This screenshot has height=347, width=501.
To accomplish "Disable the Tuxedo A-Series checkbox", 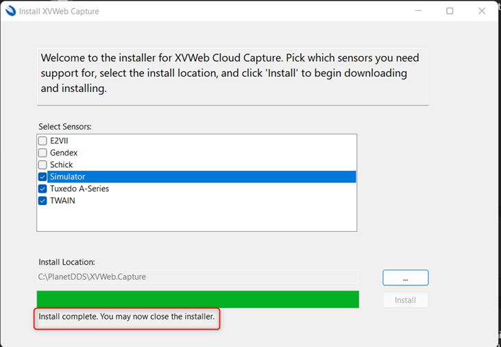I will point(42,189).
